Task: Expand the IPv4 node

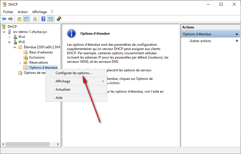Action: [x=9, y=37]
